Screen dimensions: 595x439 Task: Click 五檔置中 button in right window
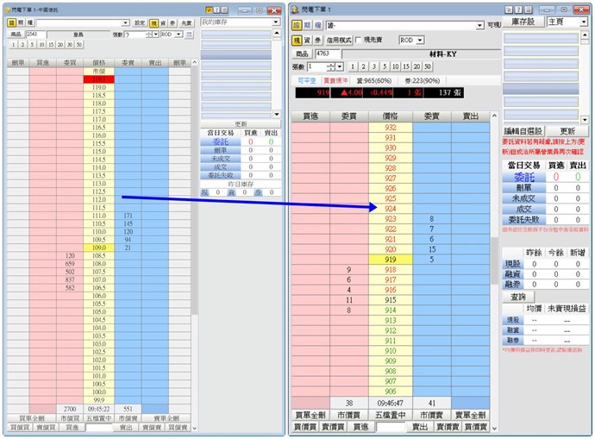[x=391, y=415]
